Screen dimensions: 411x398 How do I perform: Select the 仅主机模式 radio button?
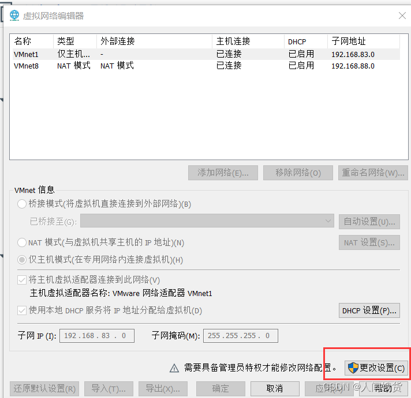coord(22,260)
